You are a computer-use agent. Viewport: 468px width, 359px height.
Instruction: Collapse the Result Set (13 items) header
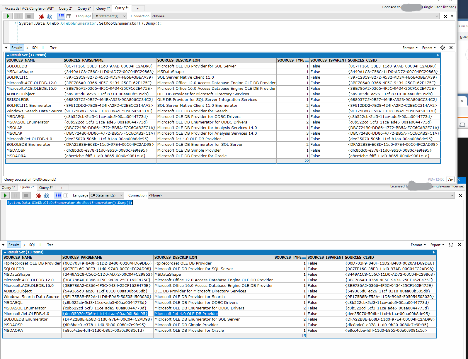(5, 252)
